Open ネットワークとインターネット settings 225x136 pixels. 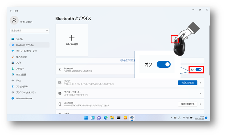(29, 51)
